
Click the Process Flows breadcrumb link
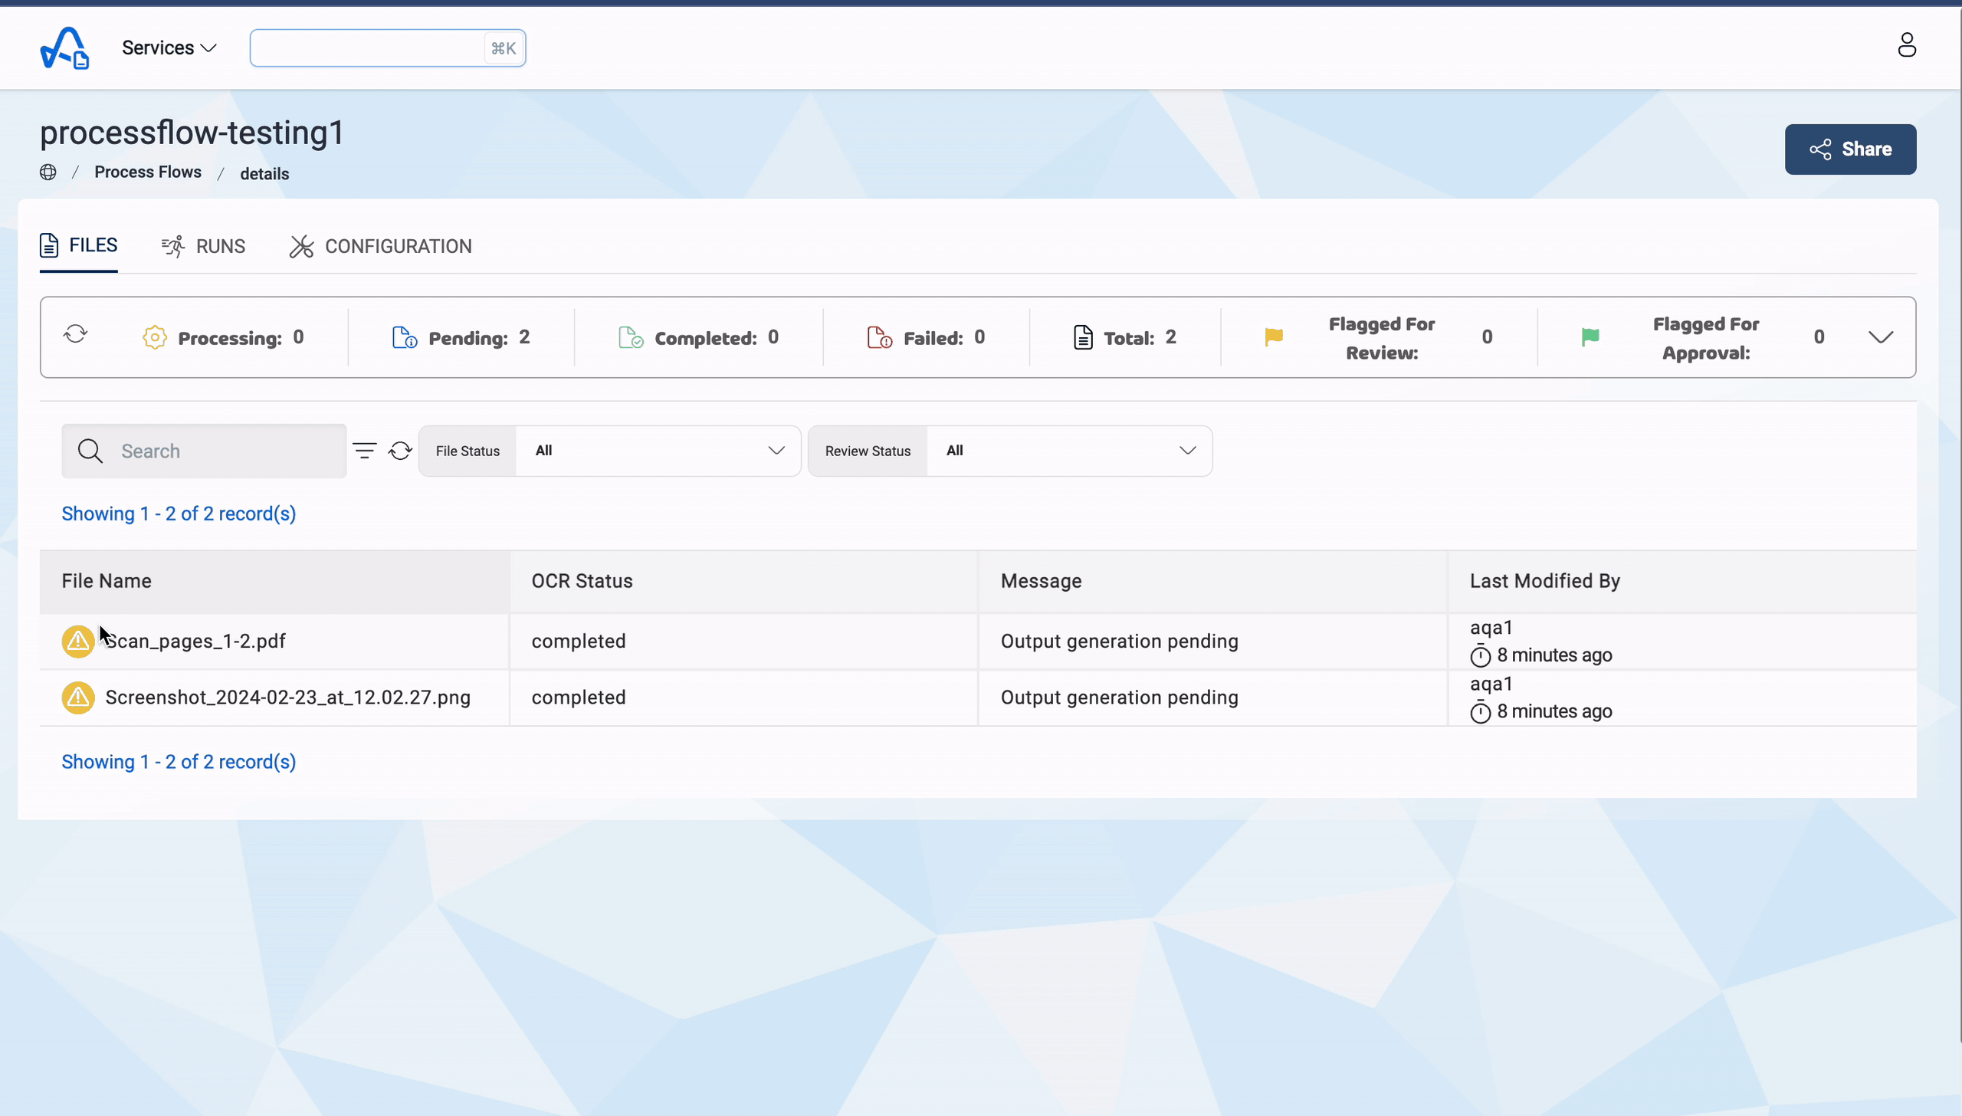tap(148, 171)
